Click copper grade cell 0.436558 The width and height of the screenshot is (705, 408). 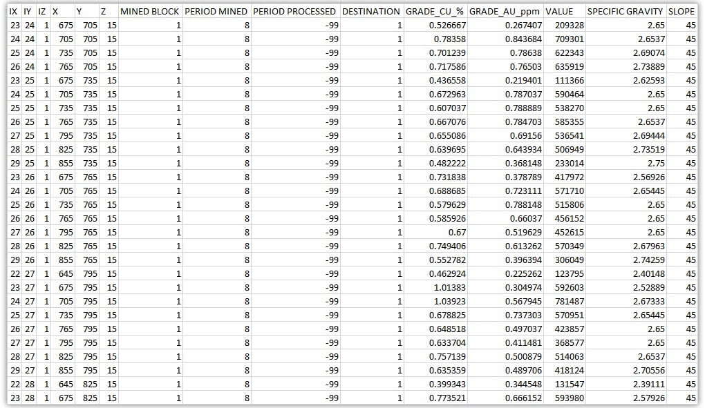click(435, 81)
